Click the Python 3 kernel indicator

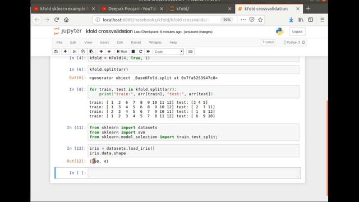click(x=296, y=43)
